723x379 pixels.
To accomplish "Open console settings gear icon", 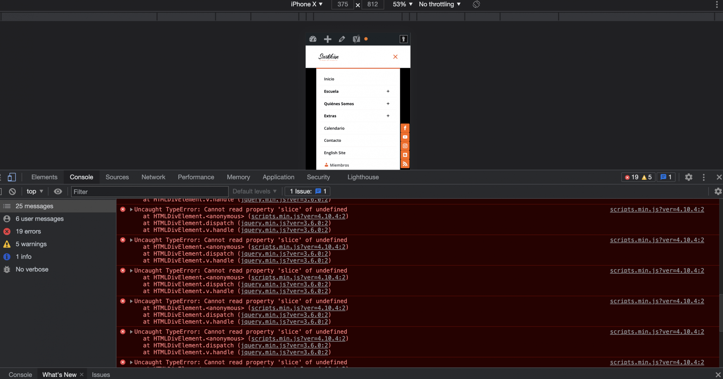I will 718,191.
